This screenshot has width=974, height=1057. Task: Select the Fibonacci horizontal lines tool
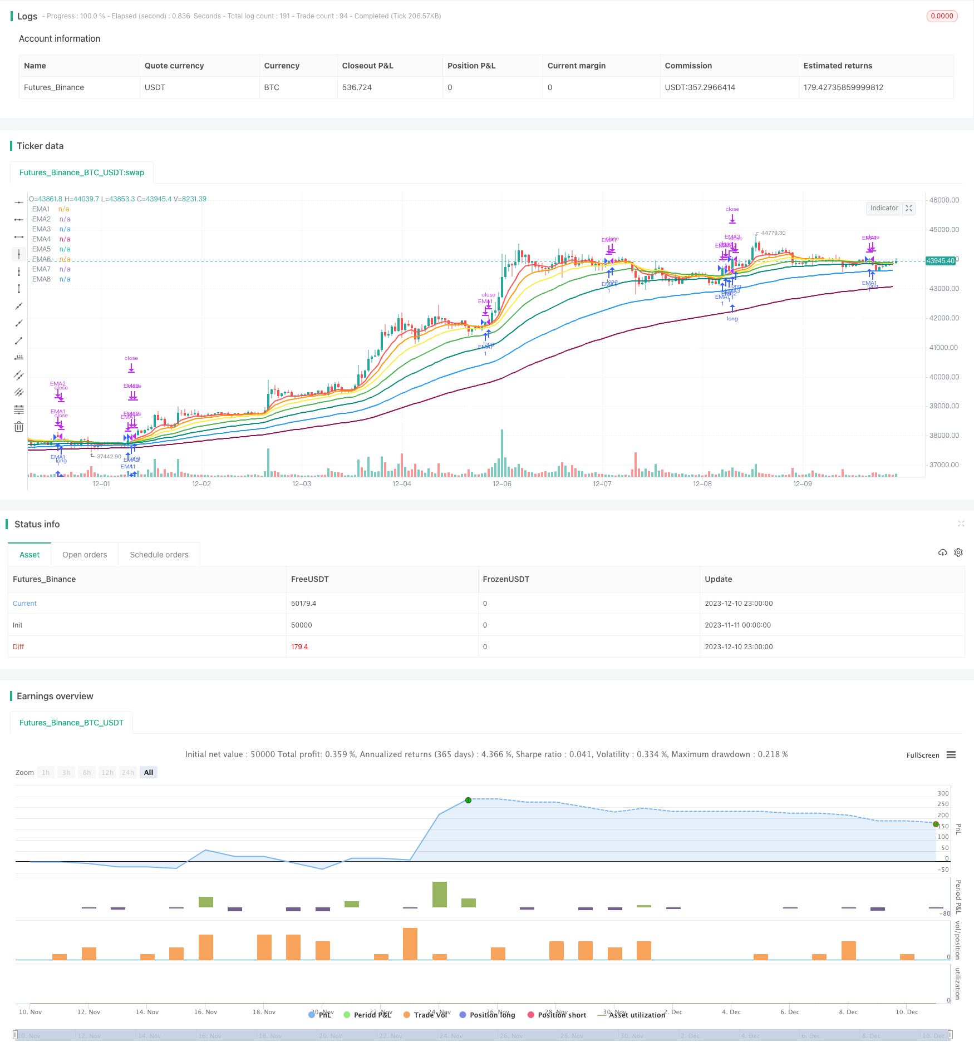(x=19, y=409)
